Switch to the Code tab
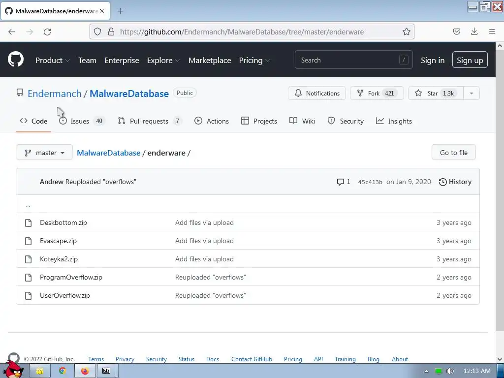The image size is (504, 378). [33, 121]
